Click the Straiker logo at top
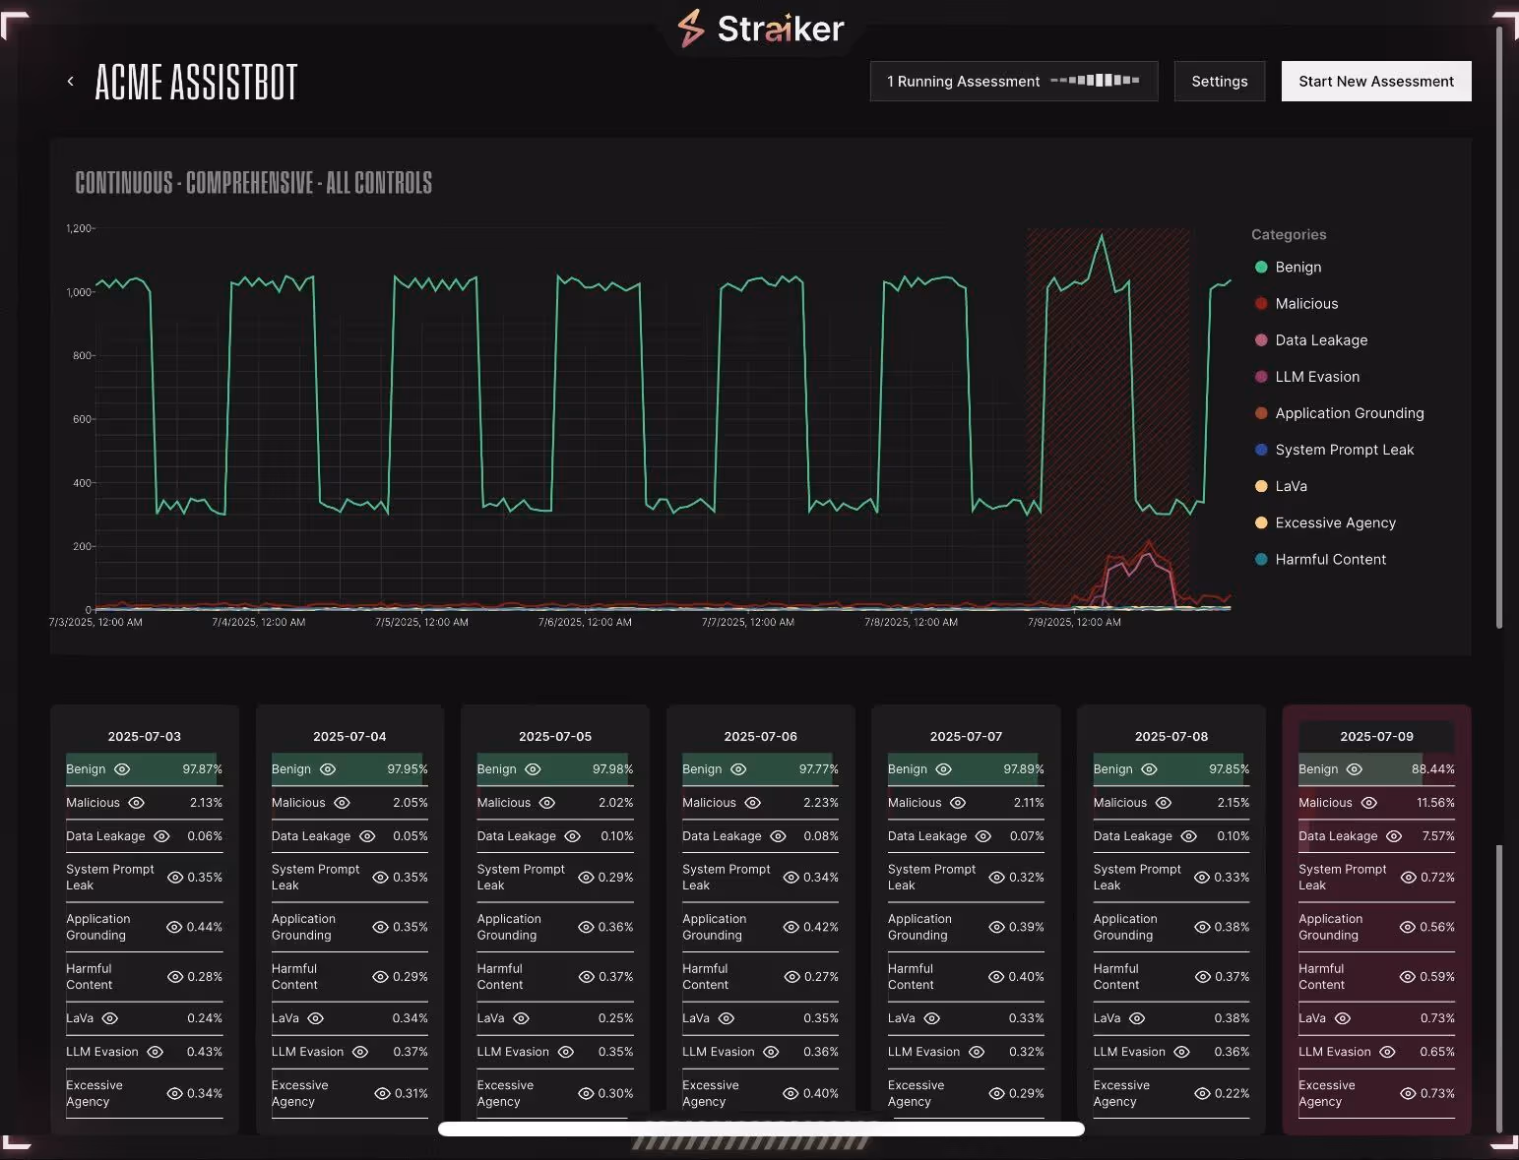The image size is (1519, 1160). 761,29
